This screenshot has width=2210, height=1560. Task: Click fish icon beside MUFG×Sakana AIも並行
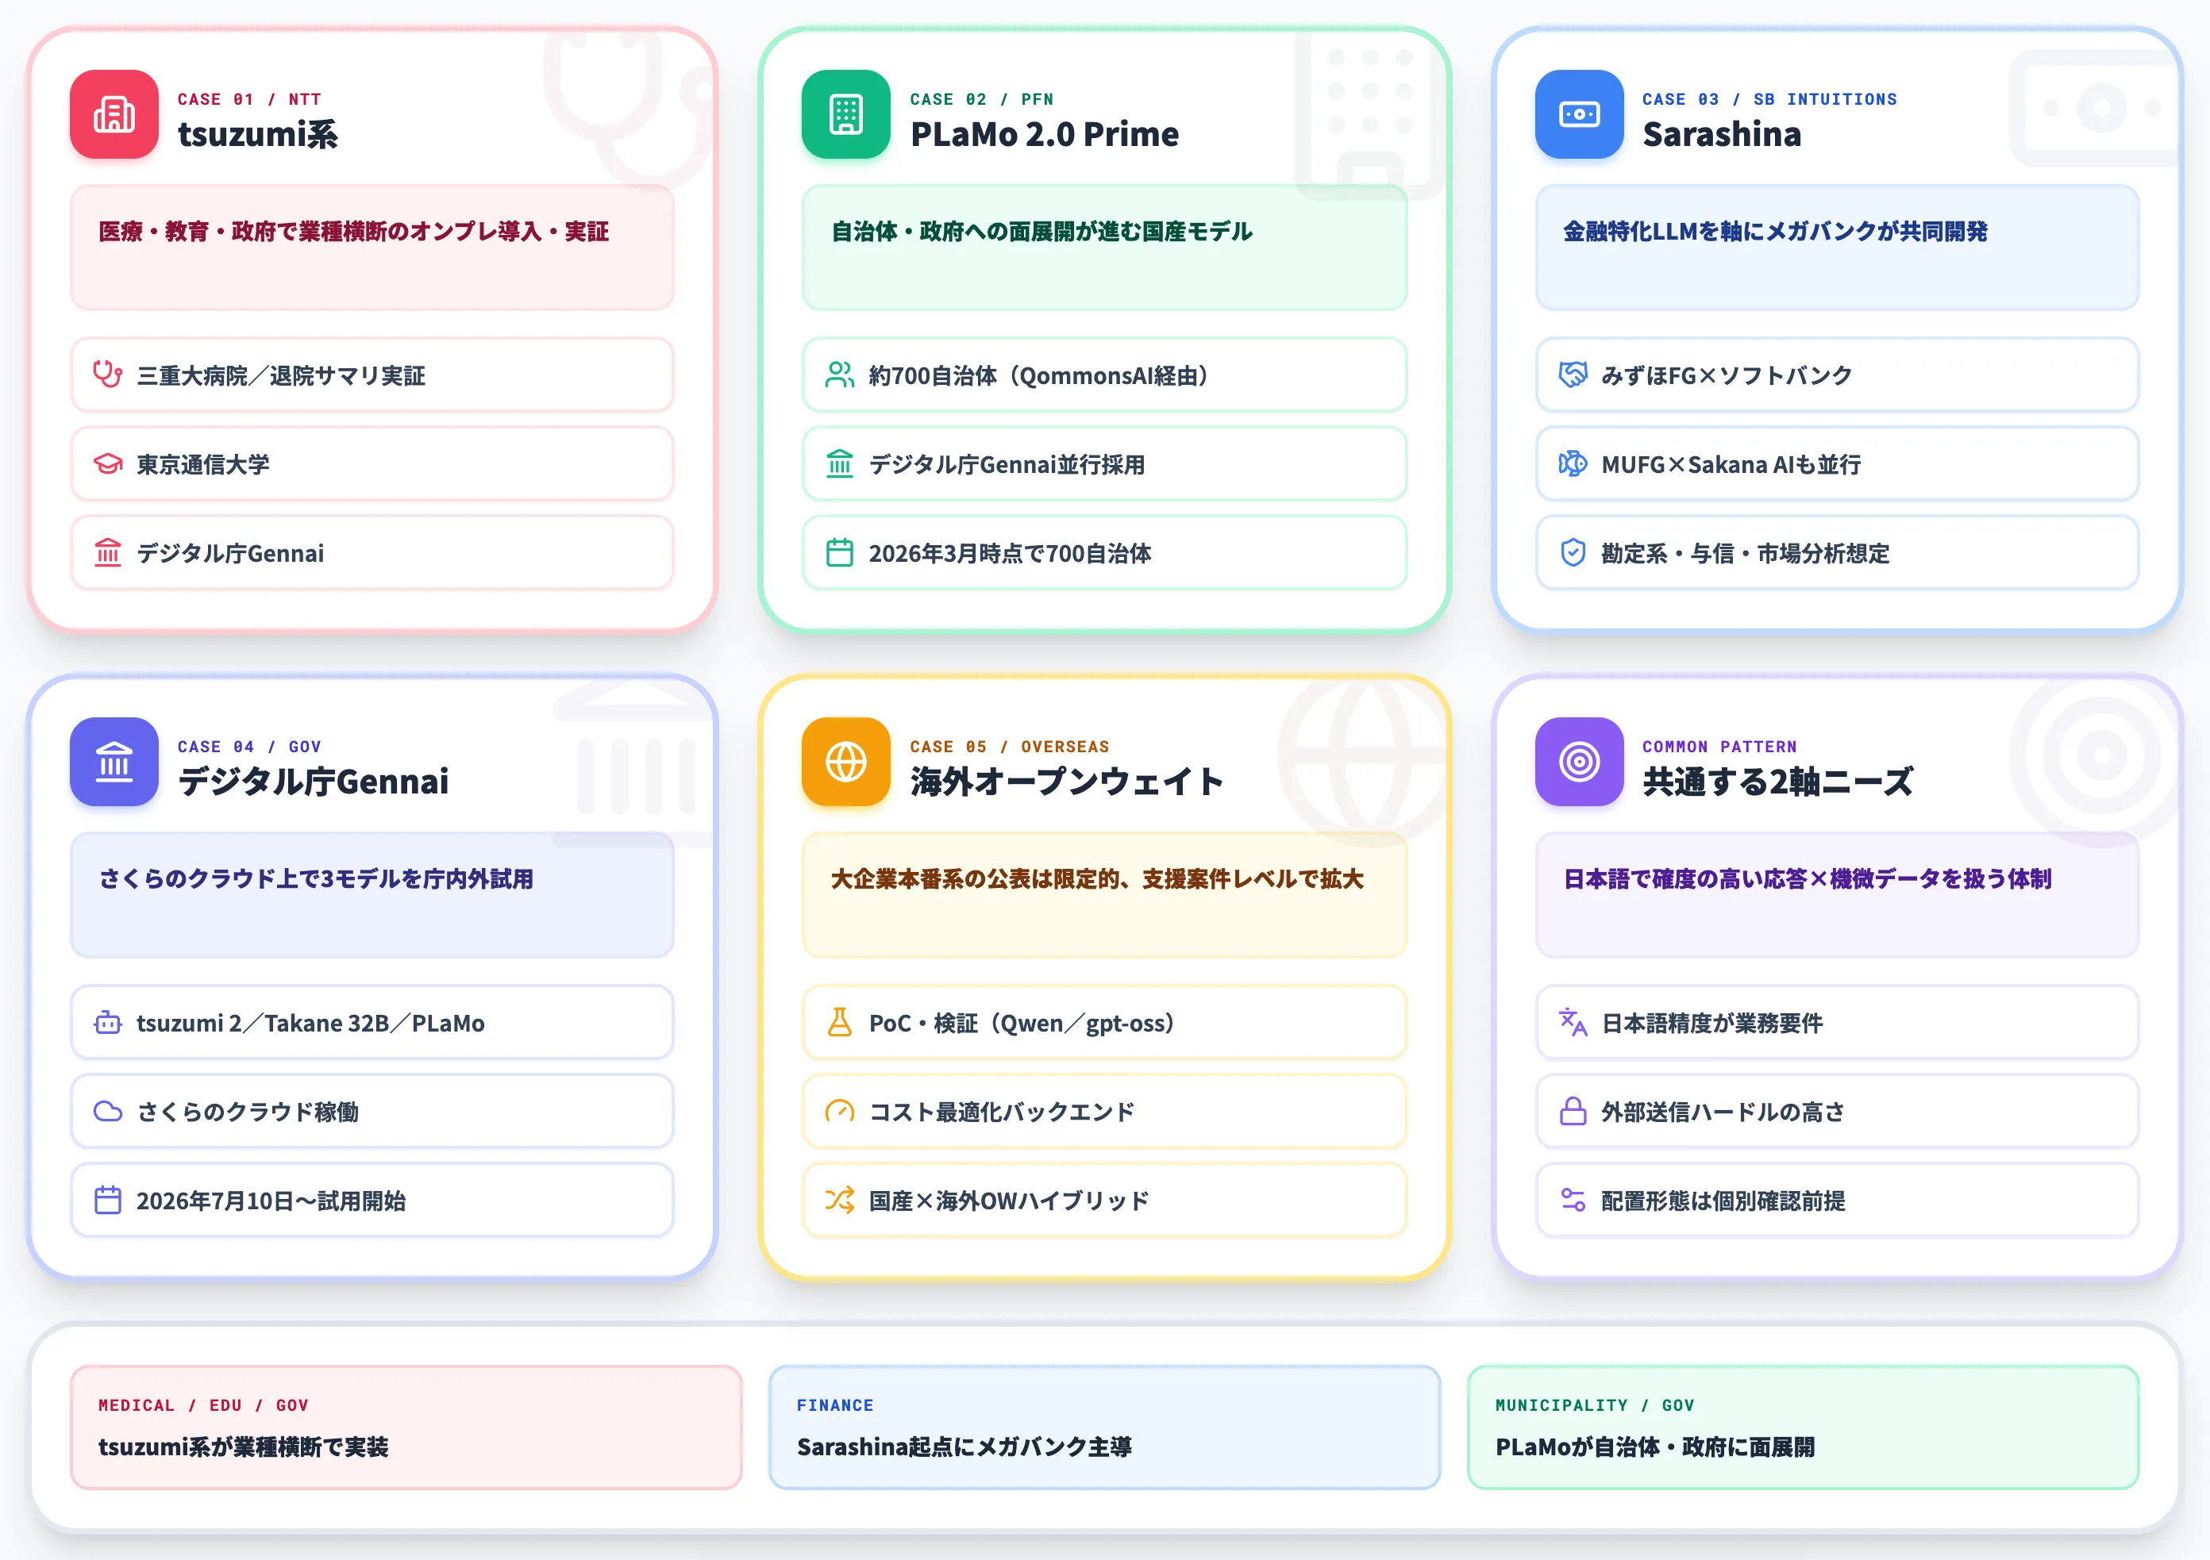[x=1573, y=464]
